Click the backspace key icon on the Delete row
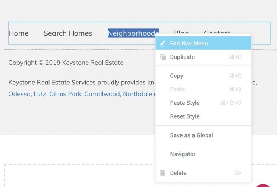The image size is (277, 187). click(238, 173)
